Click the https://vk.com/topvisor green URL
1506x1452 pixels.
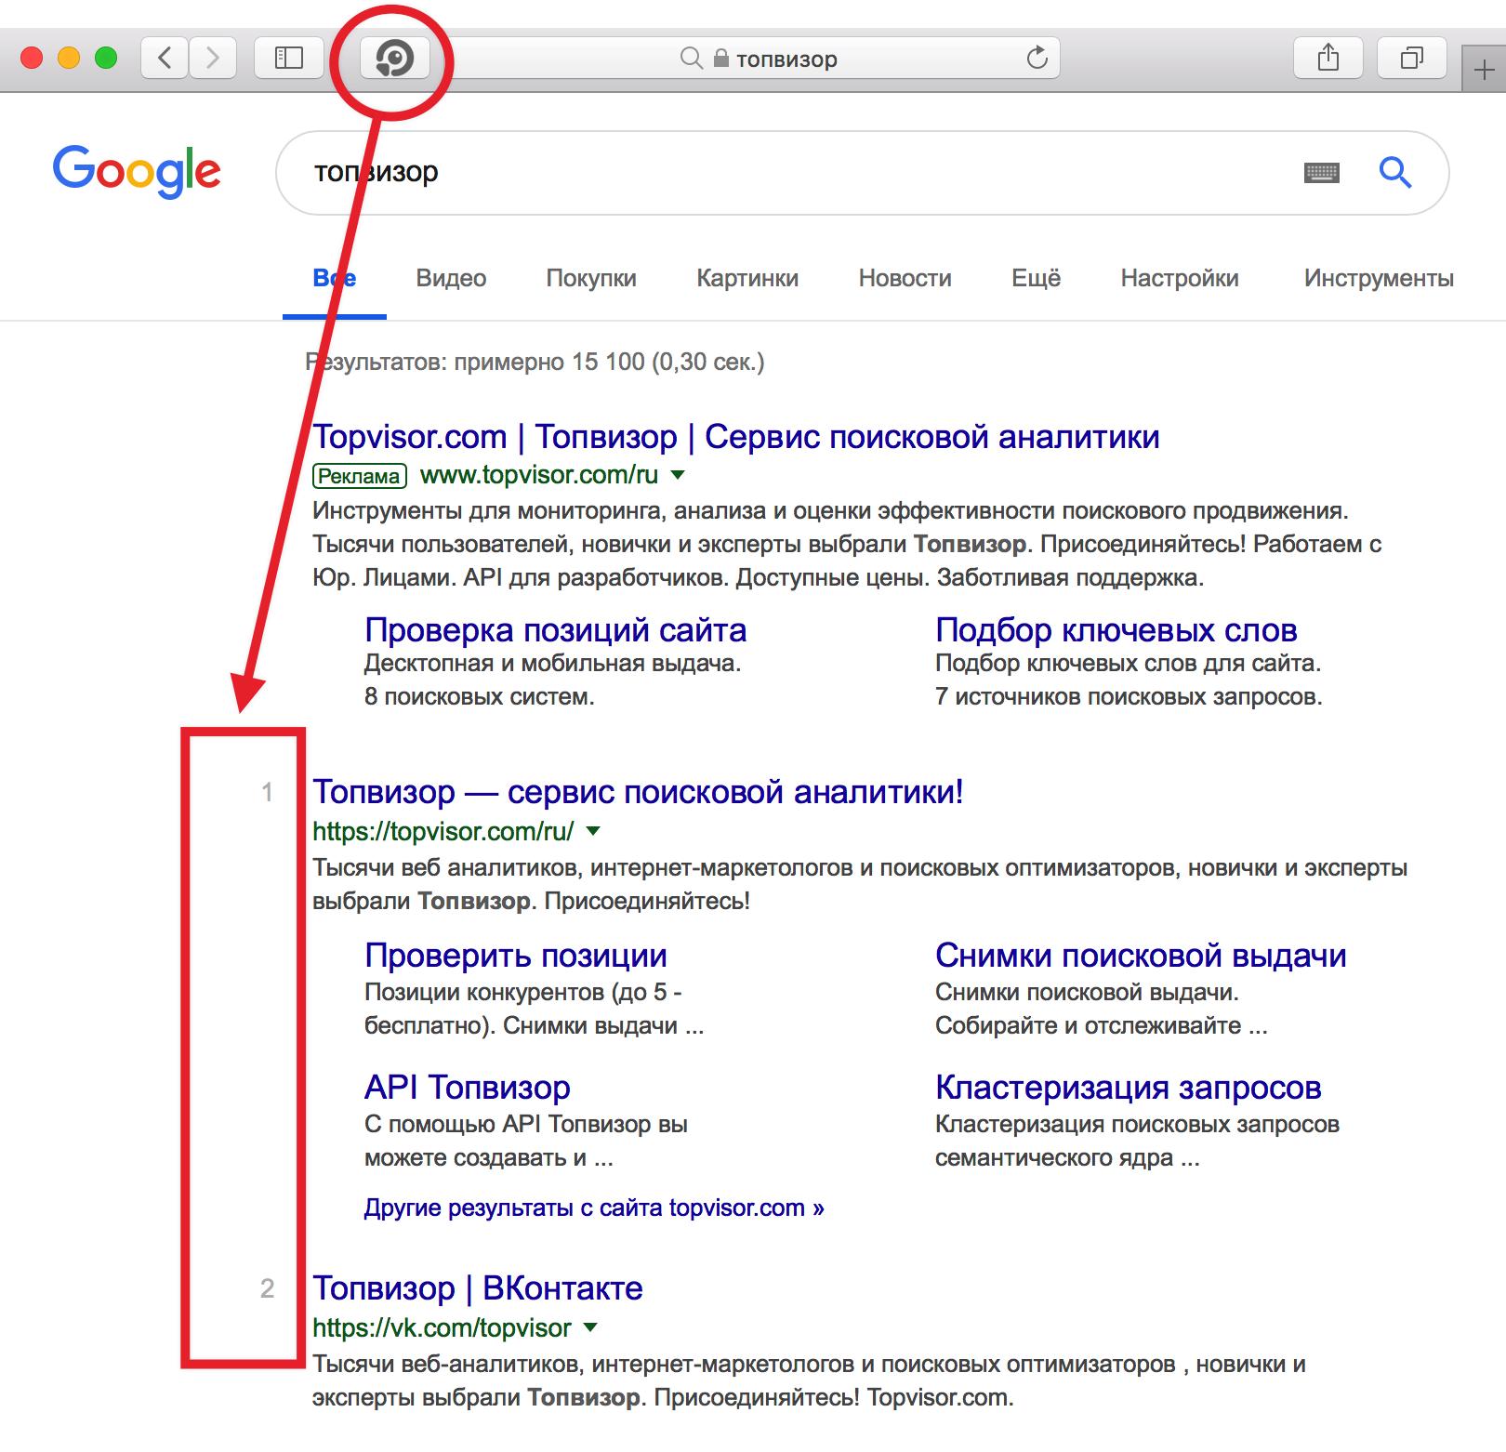click(442, 1327)
